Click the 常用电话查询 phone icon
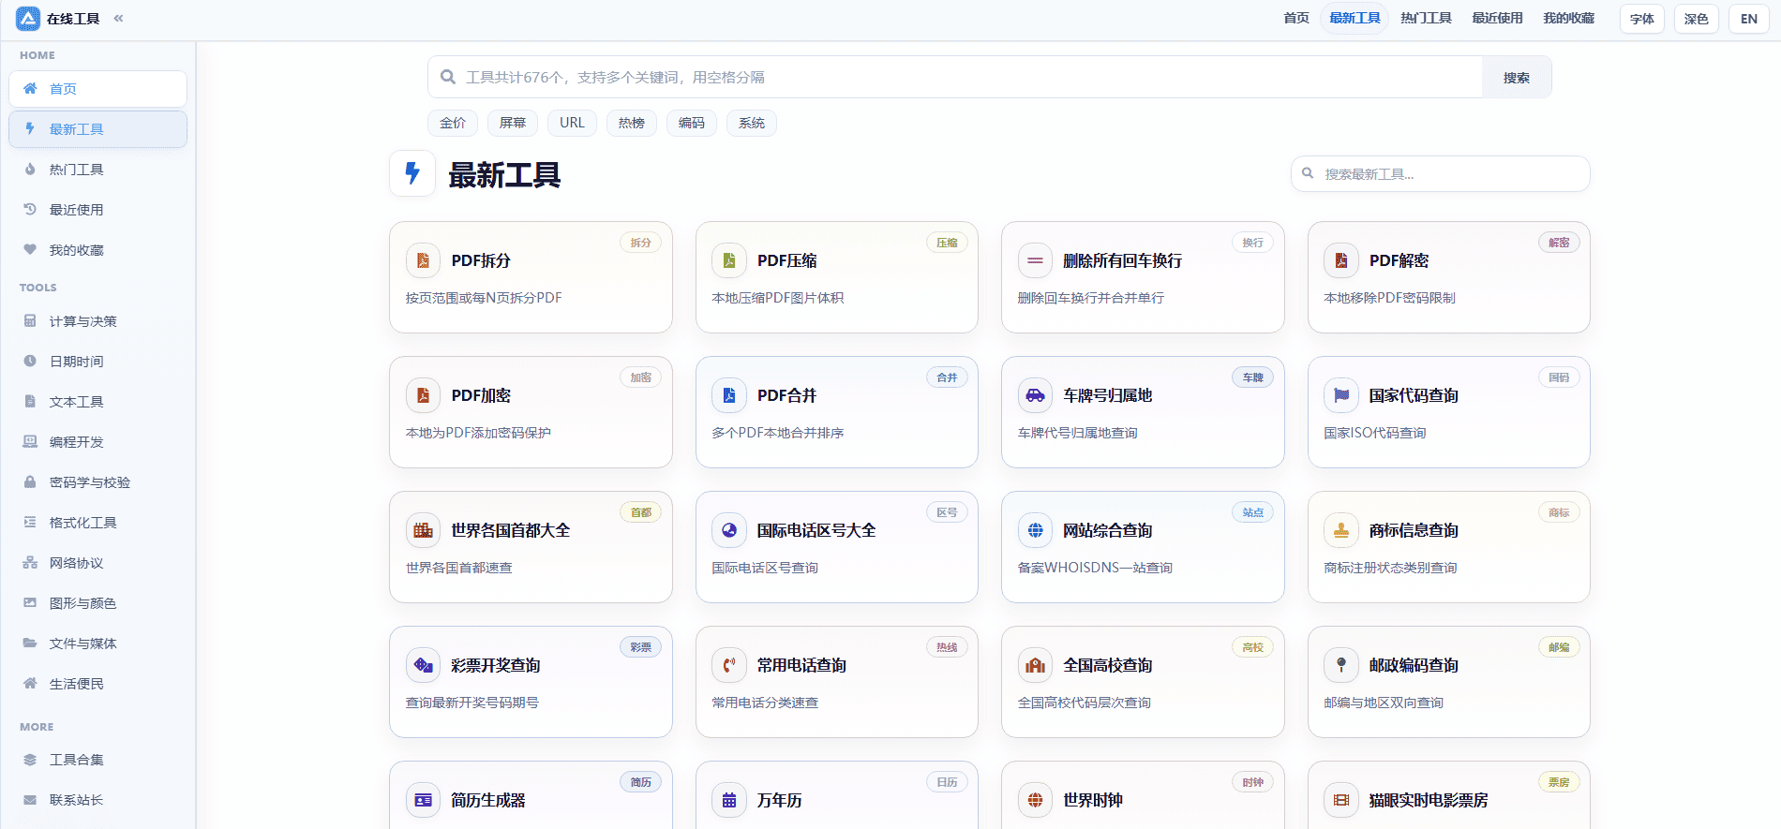The image size is (1781, 829). [729, 665]
